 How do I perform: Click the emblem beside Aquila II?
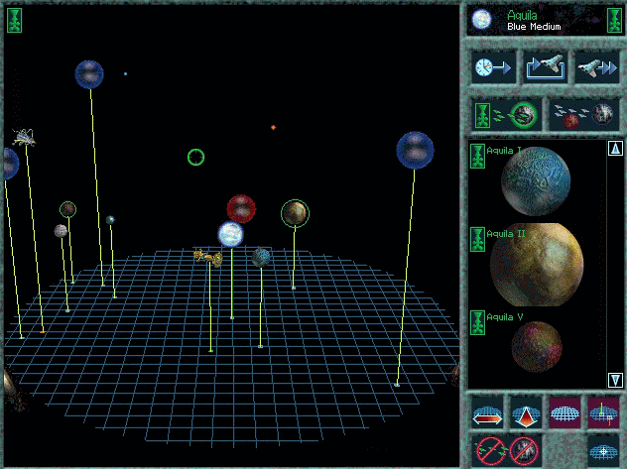(477, 240)
